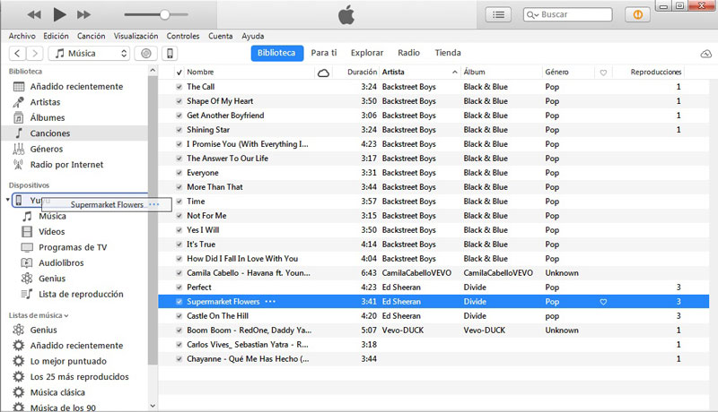Screen dimensions: 718x412
Task: Uncheck Shining Star checkbox
Action: [x=179, y=130]
